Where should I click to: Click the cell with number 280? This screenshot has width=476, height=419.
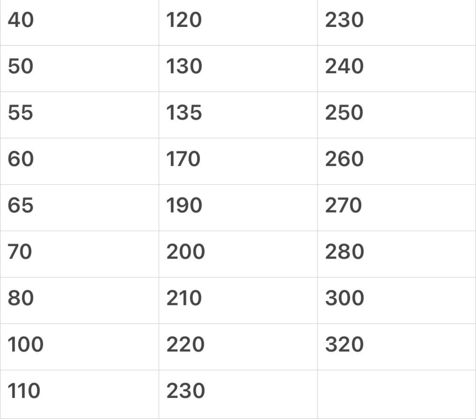pyautogui.click(x=344, y=252)
